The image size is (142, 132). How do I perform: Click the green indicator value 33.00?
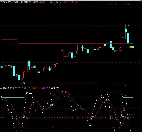pos(17,88)
